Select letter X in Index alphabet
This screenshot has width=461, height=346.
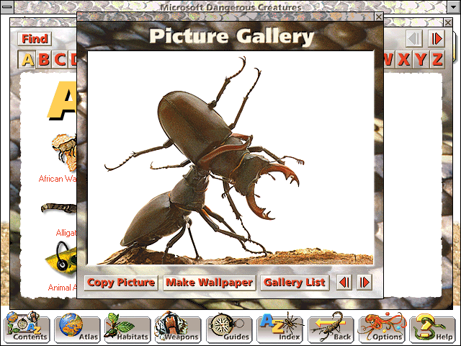pyautogui.click(x=403, y=59)
